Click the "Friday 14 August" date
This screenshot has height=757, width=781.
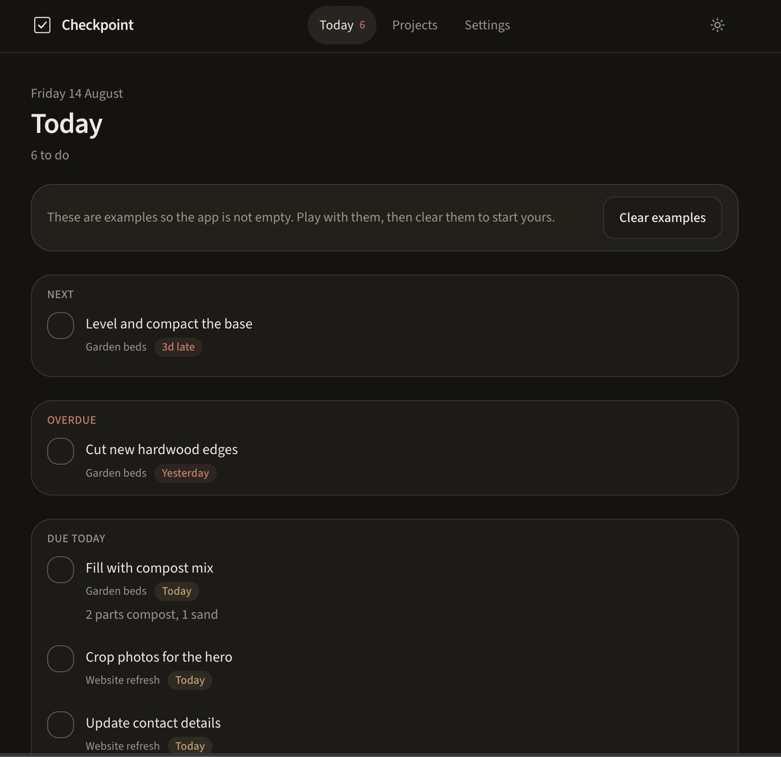77,93
